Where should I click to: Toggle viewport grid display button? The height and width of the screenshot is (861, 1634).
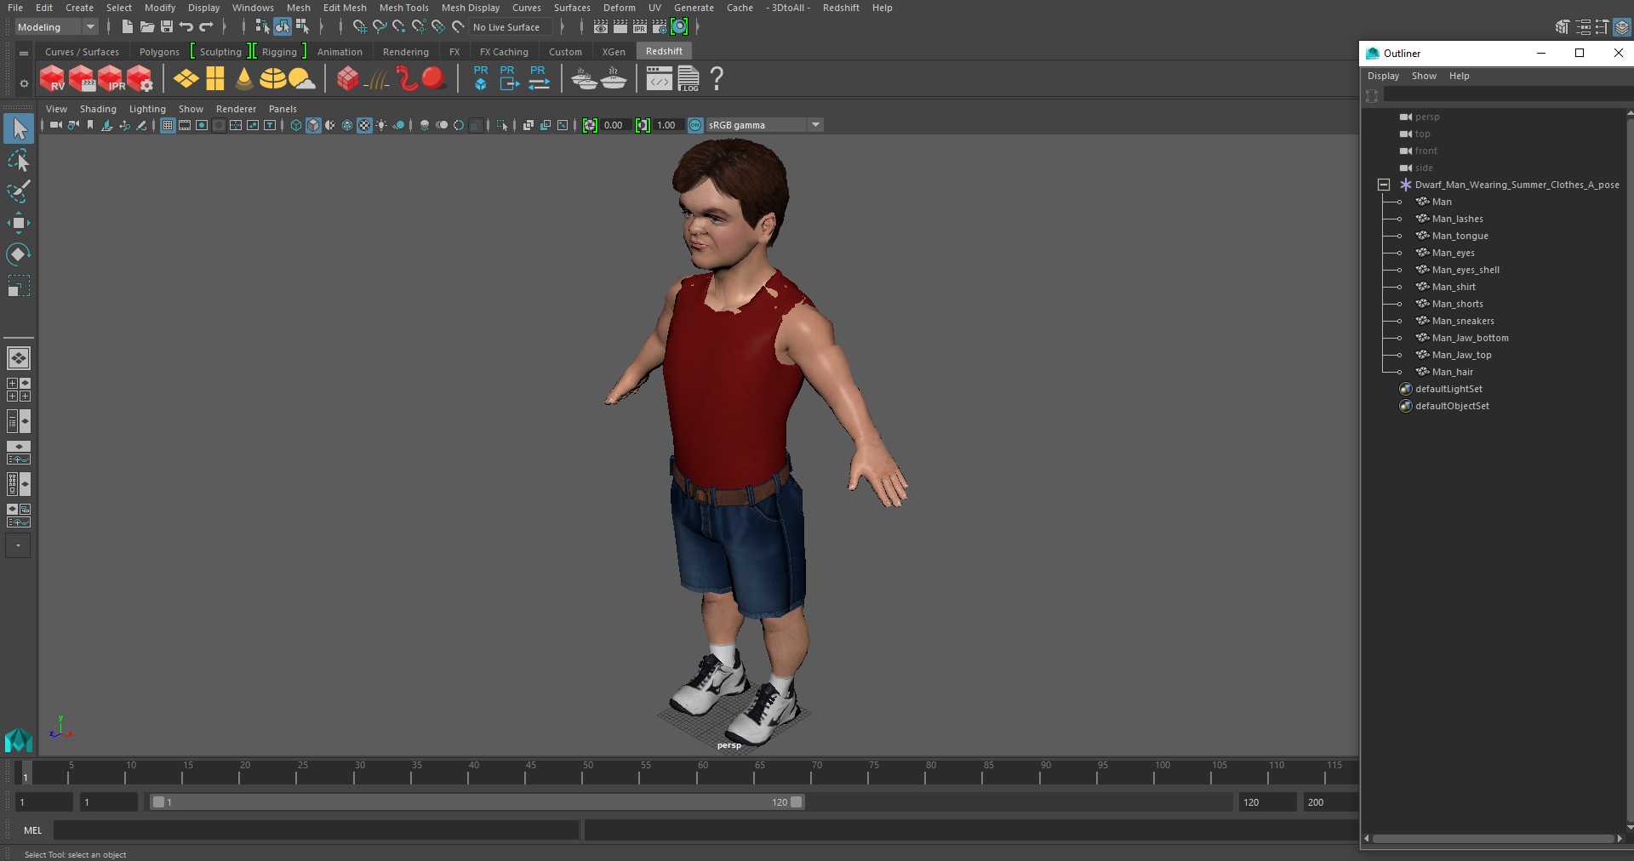168,125
